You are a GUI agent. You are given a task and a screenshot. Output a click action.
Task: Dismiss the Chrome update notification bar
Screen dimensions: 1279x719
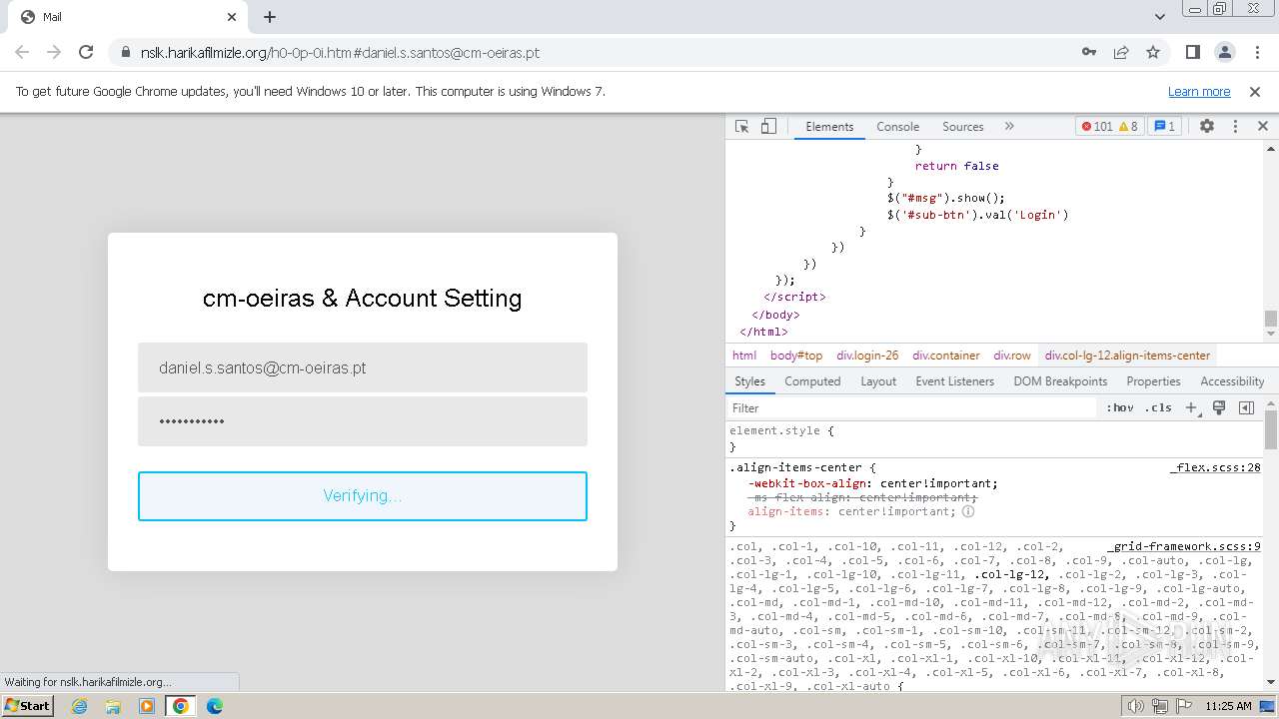point(1255,91)
